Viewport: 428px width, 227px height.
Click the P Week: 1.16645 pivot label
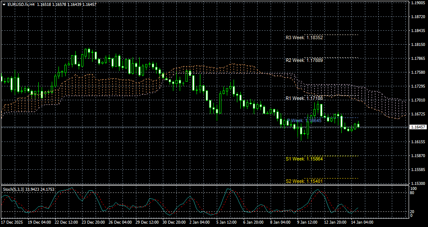point(305,121)
